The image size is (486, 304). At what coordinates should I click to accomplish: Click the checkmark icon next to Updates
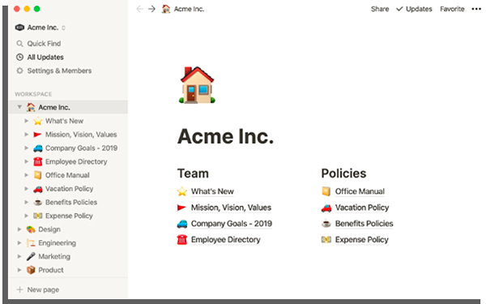click(x=399, y=9)
